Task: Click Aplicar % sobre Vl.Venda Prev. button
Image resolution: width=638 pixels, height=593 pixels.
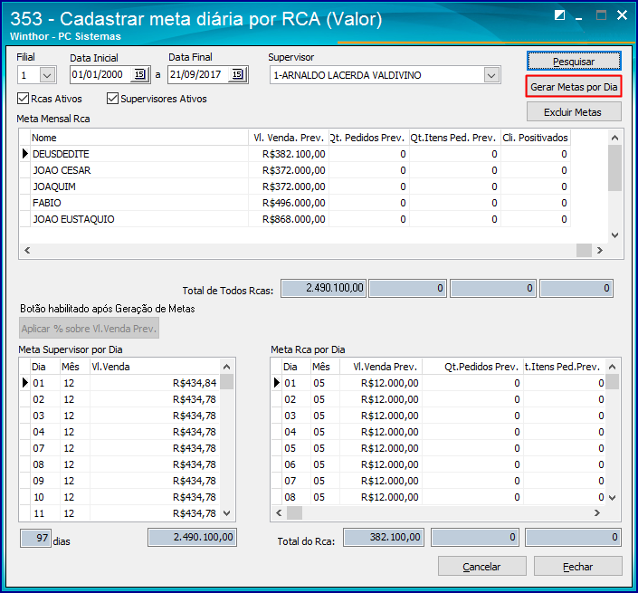Action: click(x=89, y=328)
